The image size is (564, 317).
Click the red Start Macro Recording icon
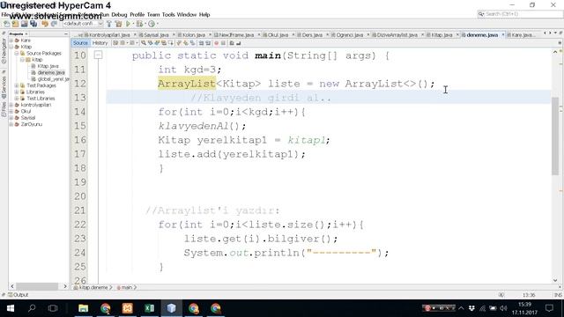(217, 43)
